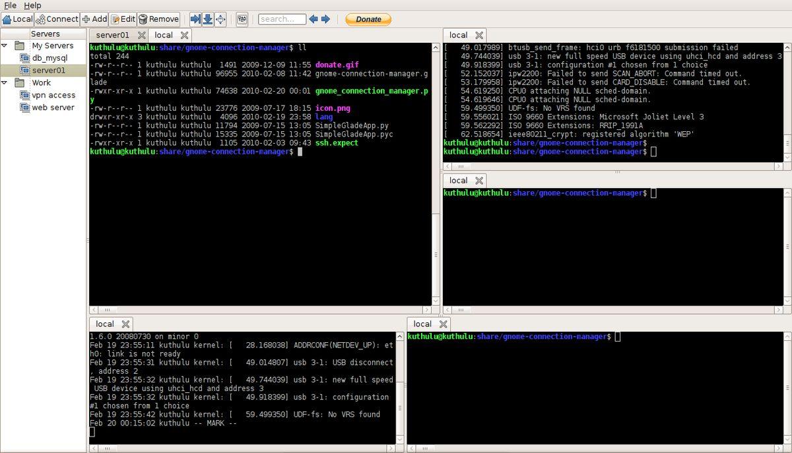Viewport: 792px width, 453px height.
Task: Click the Donate button
Action: (x=368, y=19)
